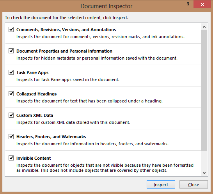
Task: Click the vertical scrollbar thumb
Action: coord(204,90)
